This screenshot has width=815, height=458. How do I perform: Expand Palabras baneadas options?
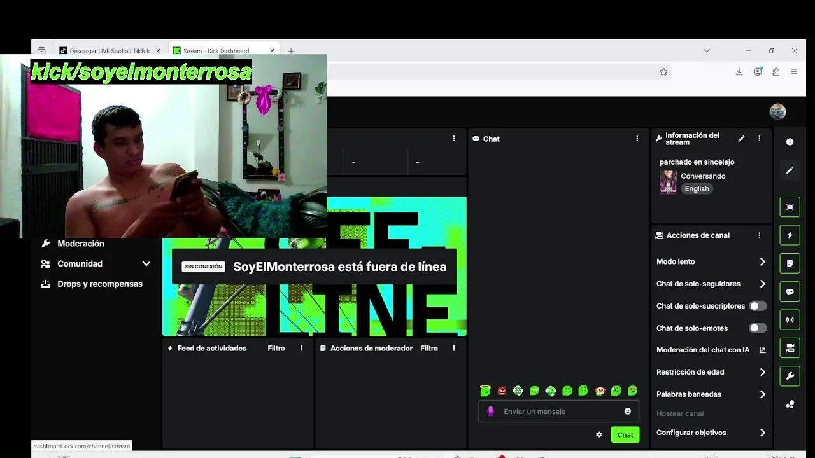click(763, 394)
